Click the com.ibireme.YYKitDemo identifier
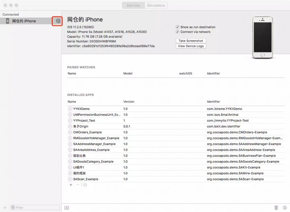 click(x=224, y=109)
